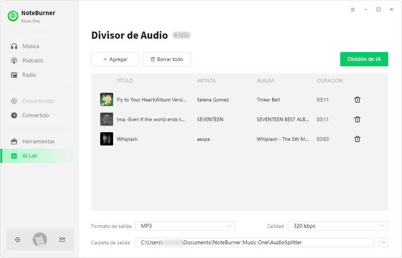The height and width of the screenshot is (258, 402).
Task: Delete the SEVENTEEN Ima track
Action: click(357, 119)
